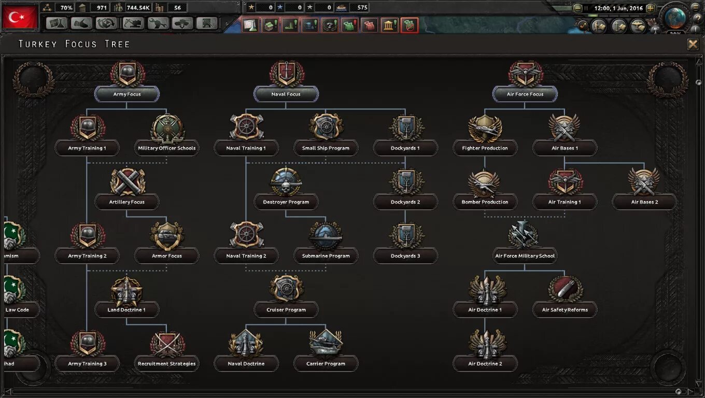
Task: Choose the Dockyards 2 focus
Action: click(x=405, y=190)
